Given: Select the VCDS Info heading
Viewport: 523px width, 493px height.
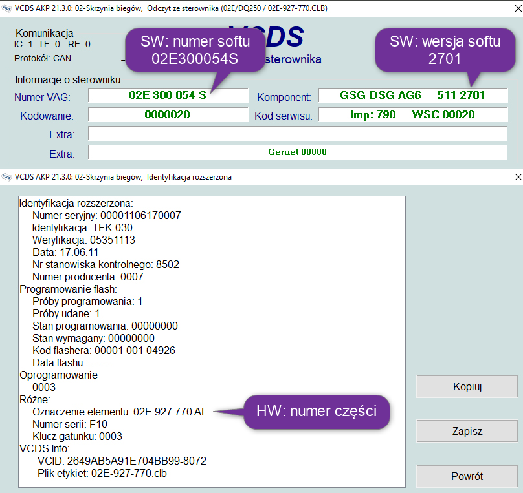Looking at the screenshot, I should coord(45,448).
